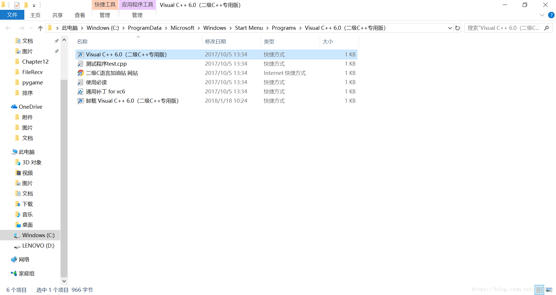Select 排序 folder in navigation pane
556x295 pixels.
[x=28, y=93]
